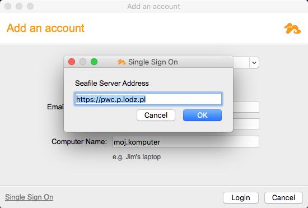Click the Single Sign On dialog title text
The width and height of the screenshot is (308, 208).
[x=153, y=62]
